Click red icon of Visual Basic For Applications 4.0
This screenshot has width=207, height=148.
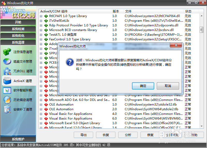click(46, 114)
